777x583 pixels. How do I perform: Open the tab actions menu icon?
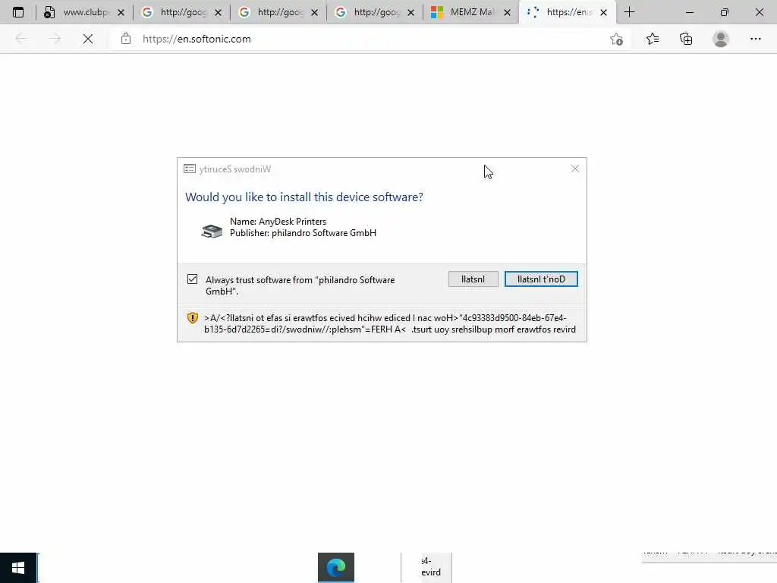coord(18,12)
